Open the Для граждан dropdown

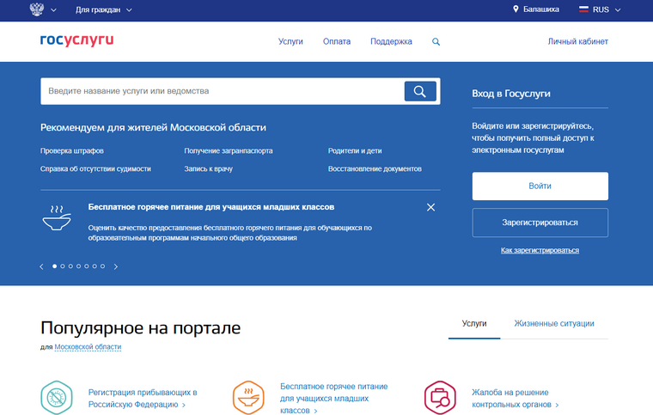tap(104, 9)
